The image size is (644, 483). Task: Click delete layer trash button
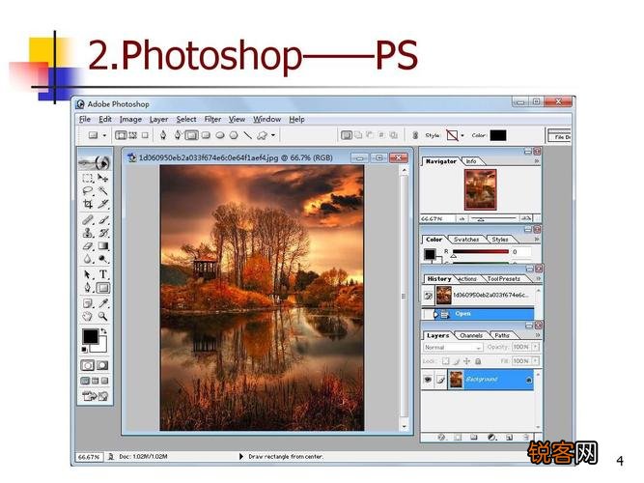526,438
